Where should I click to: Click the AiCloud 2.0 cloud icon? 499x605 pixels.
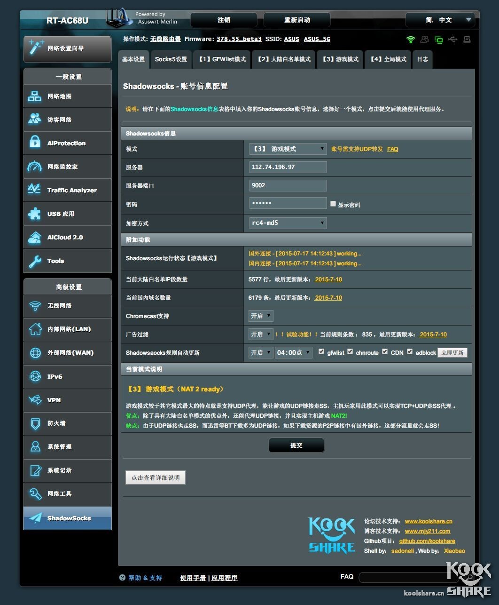click(34, 237)
